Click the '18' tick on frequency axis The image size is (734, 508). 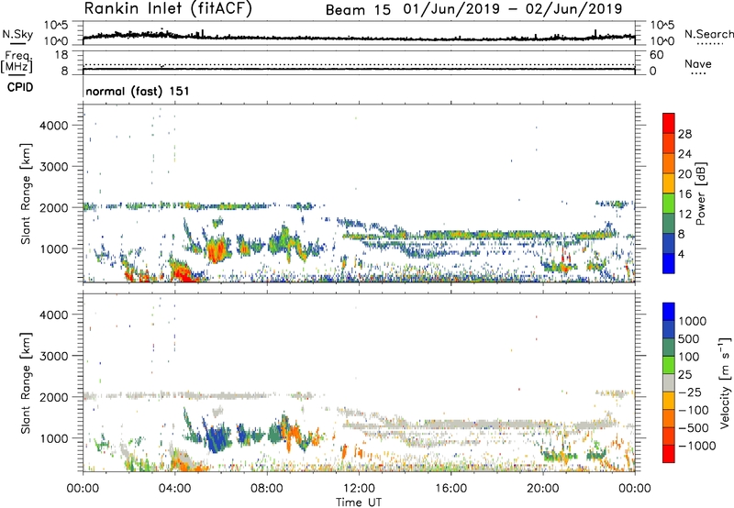pos(61,55)
